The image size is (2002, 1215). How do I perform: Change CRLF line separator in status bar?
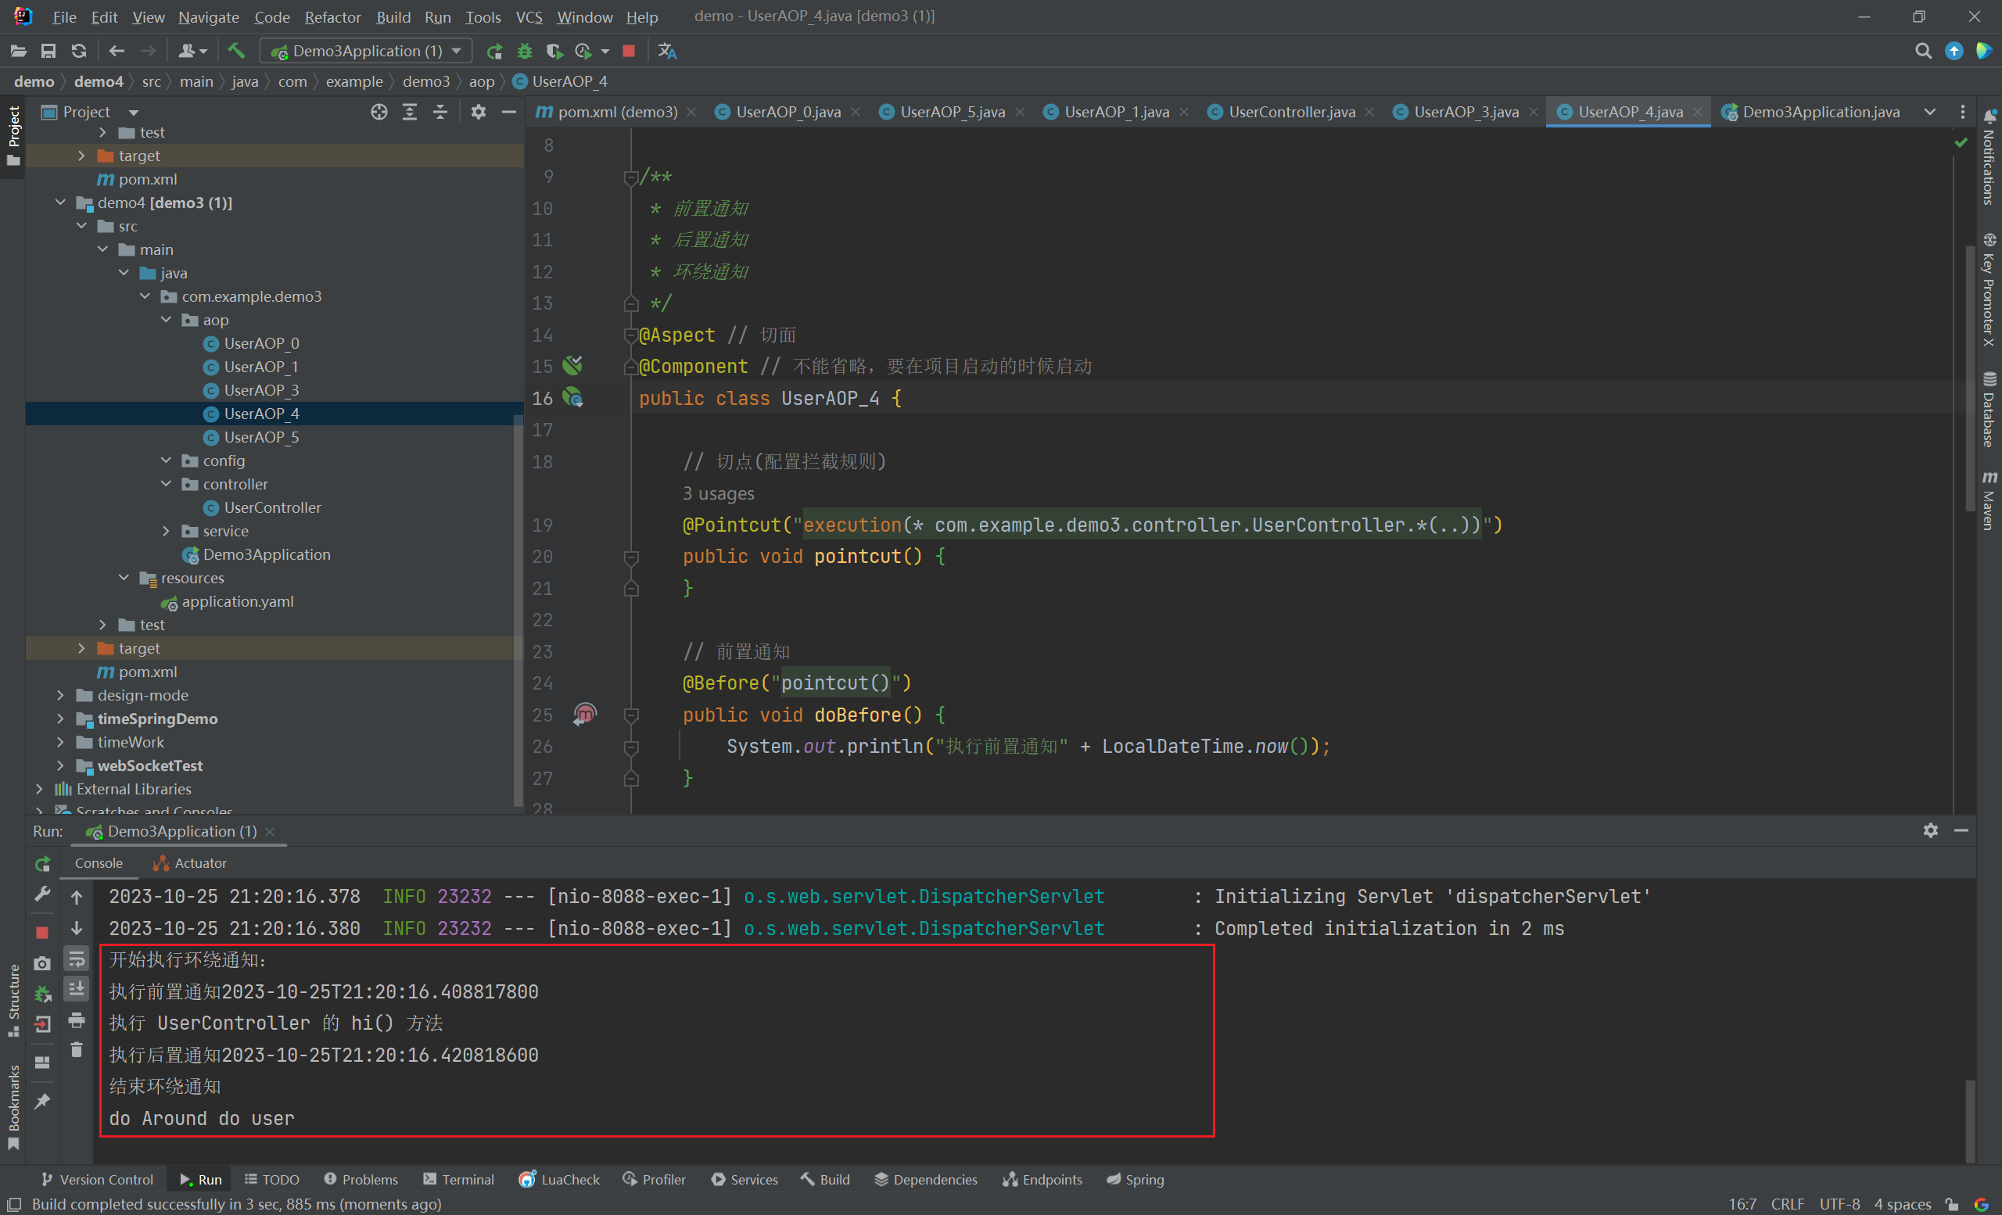[1788, 1203]
